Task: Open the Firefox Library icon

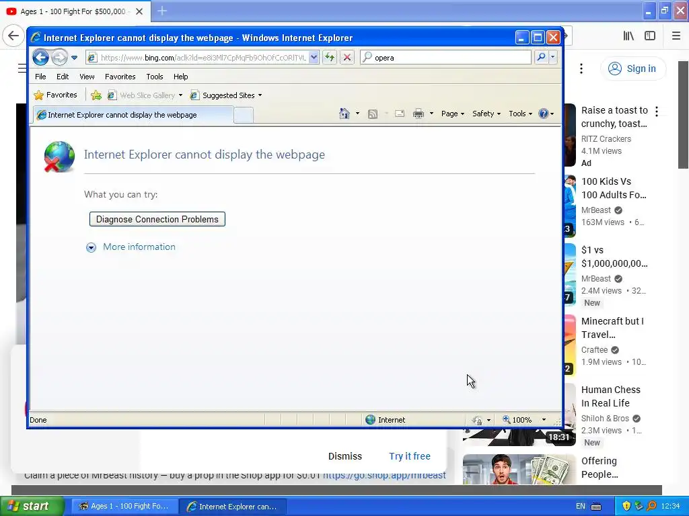Action: click(x=628, y=36)
